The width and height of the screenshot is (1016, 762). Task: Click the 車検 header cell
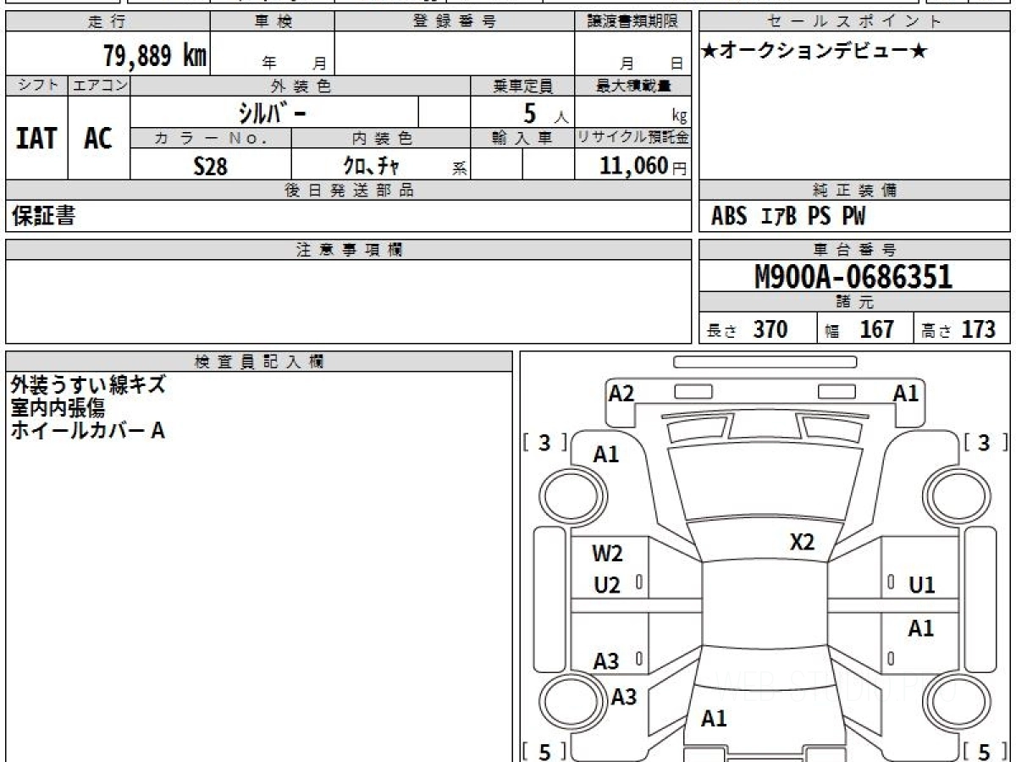[273, 22]
